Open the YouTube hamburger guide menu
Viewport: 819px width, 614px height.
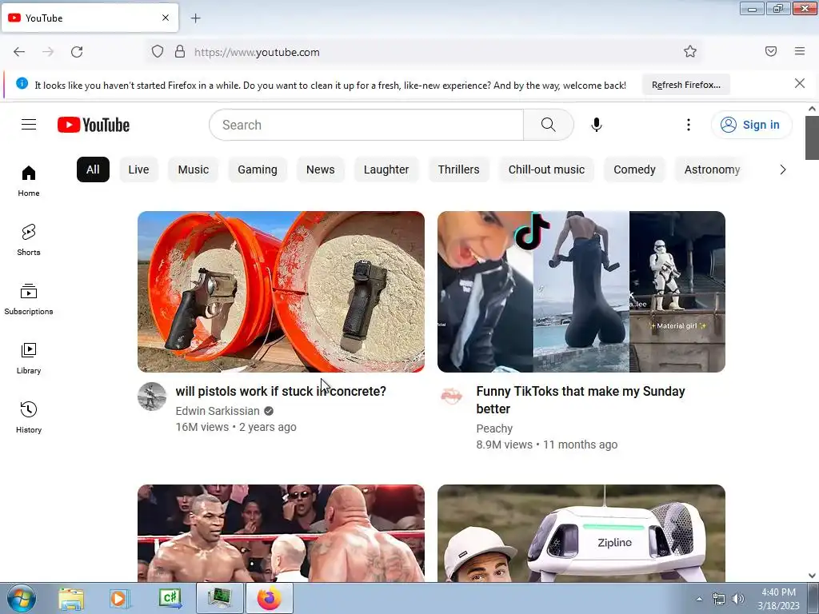pyautogui.click(x=29, y=124)
